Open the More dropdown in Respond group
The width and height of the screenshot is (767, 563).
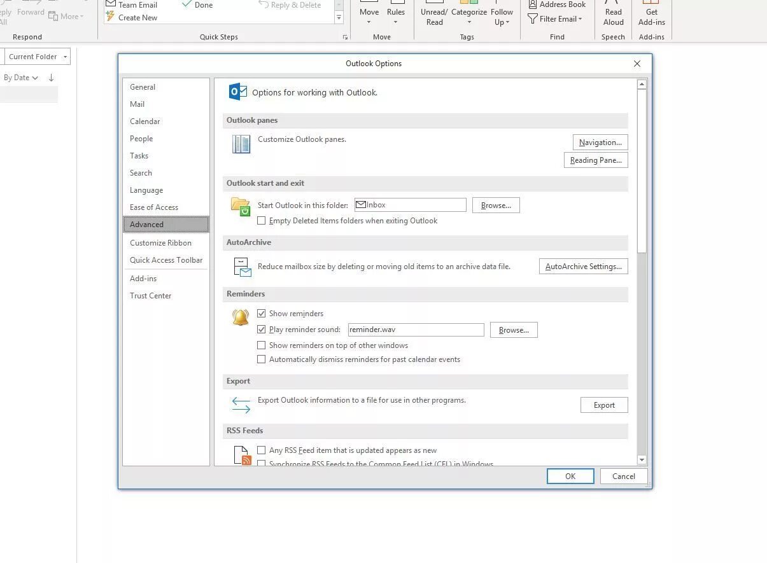[x=66, y=16]
